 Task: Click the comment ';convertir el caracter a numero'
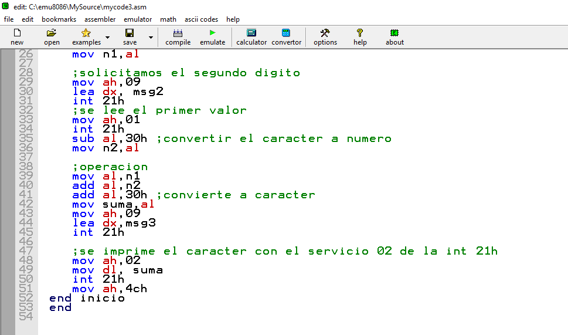[274, 138]
